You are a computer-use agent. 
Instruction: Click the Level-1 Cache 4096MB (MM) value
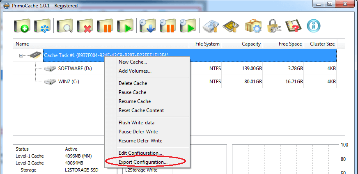78,156
